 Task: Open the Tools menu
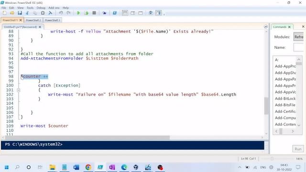30,8
